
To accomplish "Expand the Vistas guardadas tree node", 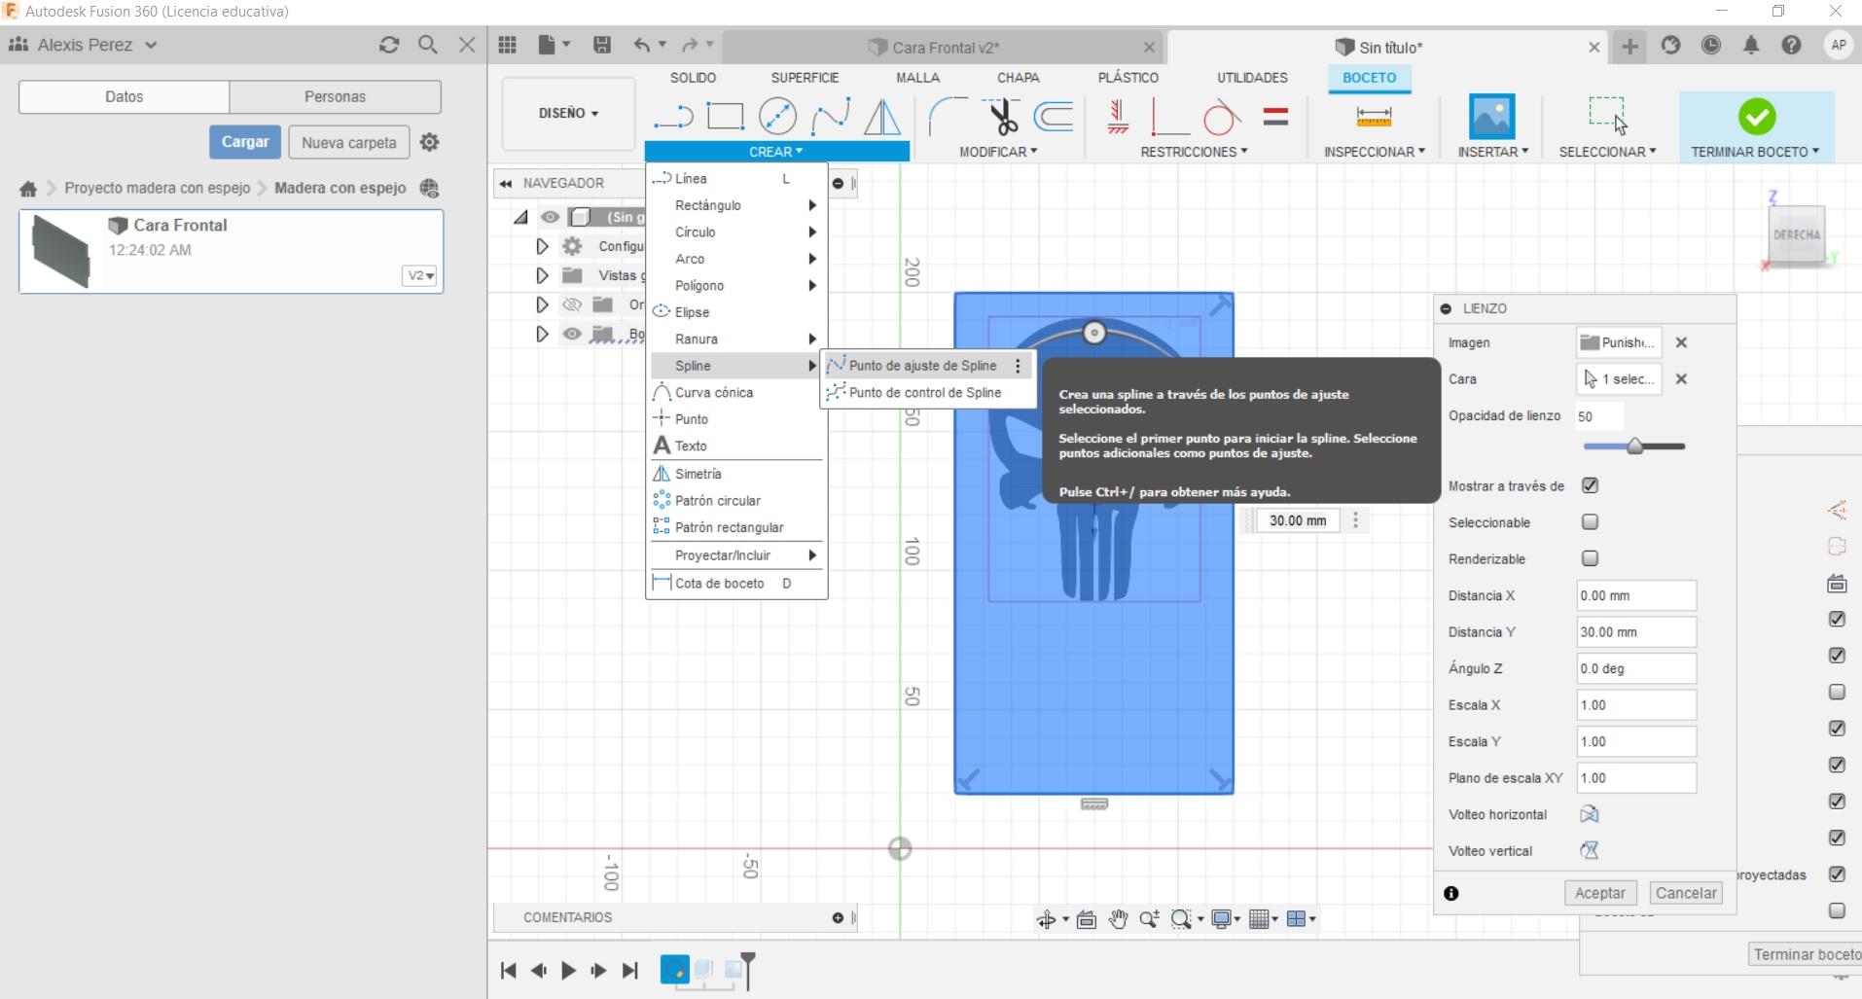I will point(542,275).
